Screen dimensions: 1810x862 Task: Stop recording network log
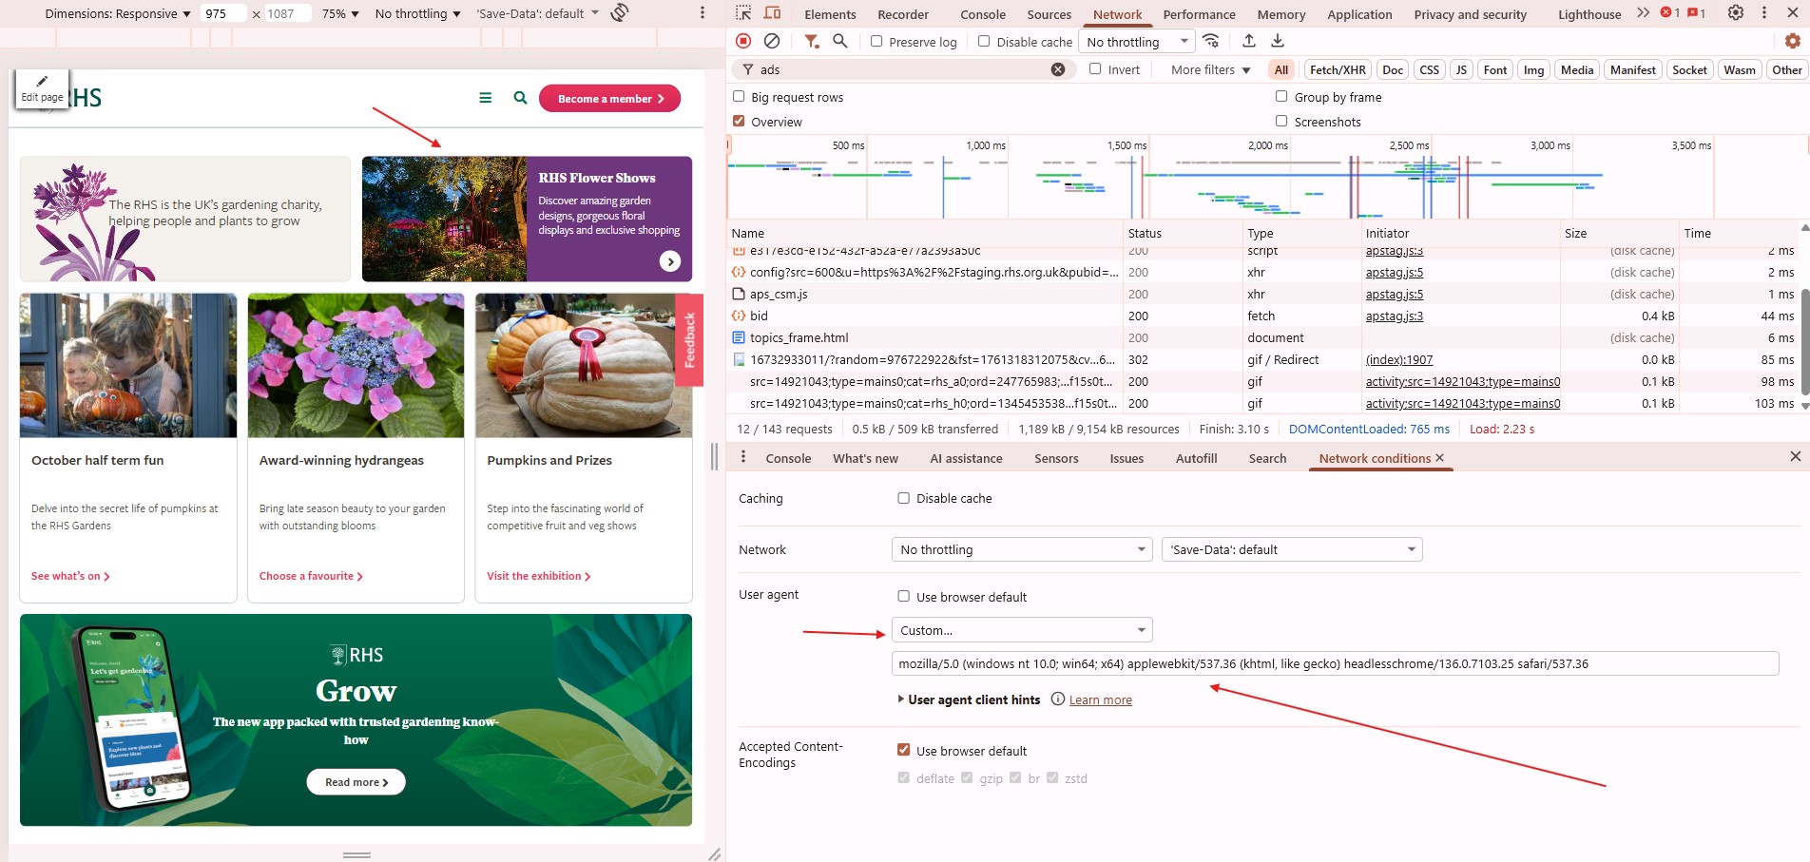tap(743, 41)
